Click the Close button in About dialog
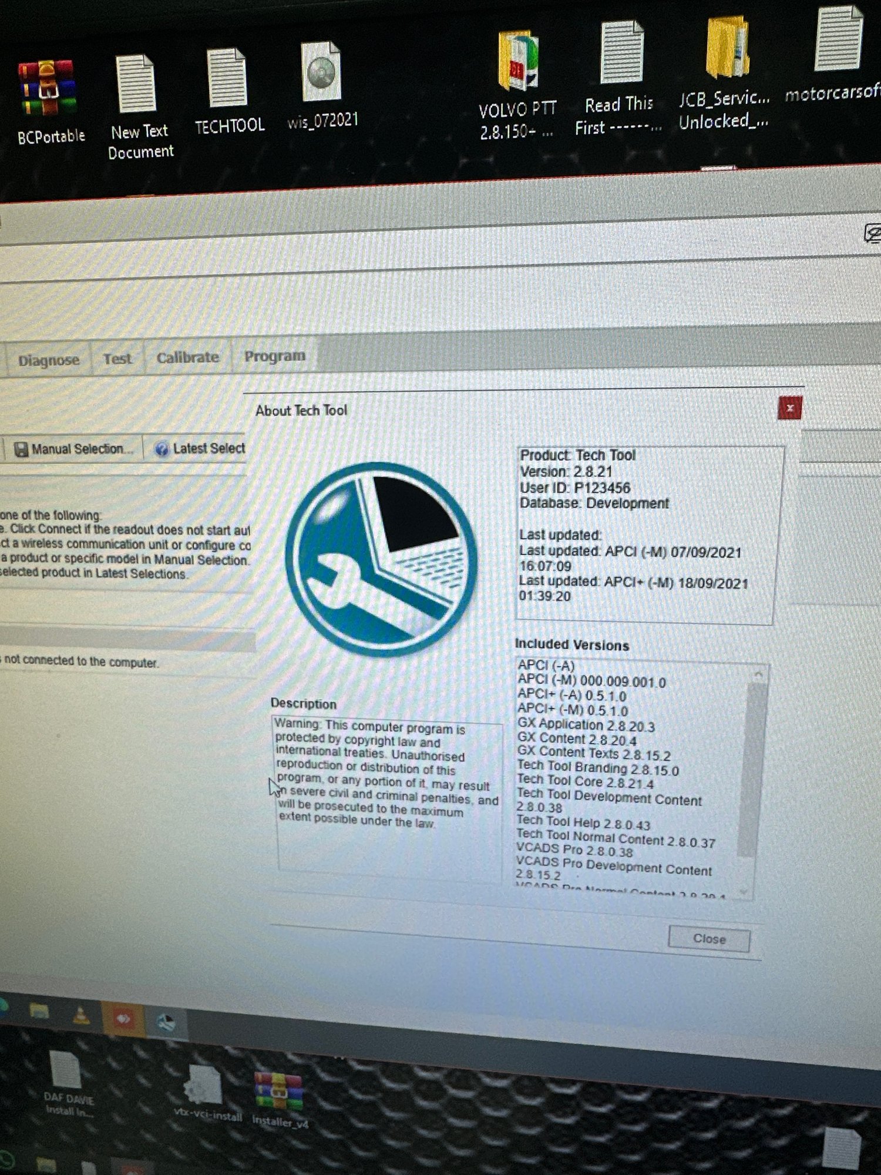Screen dimensions: 881x1175 [709, 939]
